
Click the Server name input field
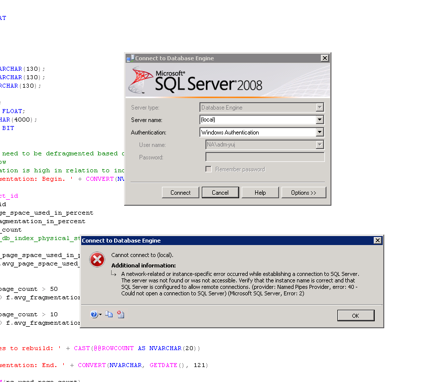(258, 120)
